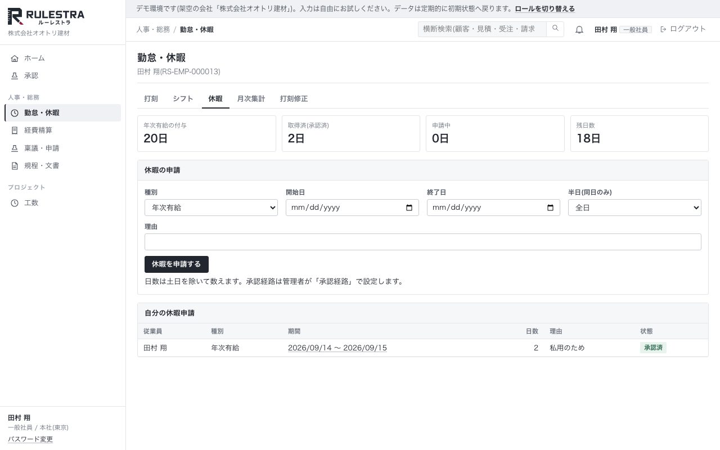Open 規程・文書 in the sidebar
This screenshot has width=720, height=450.
click(x=62, y=166)
